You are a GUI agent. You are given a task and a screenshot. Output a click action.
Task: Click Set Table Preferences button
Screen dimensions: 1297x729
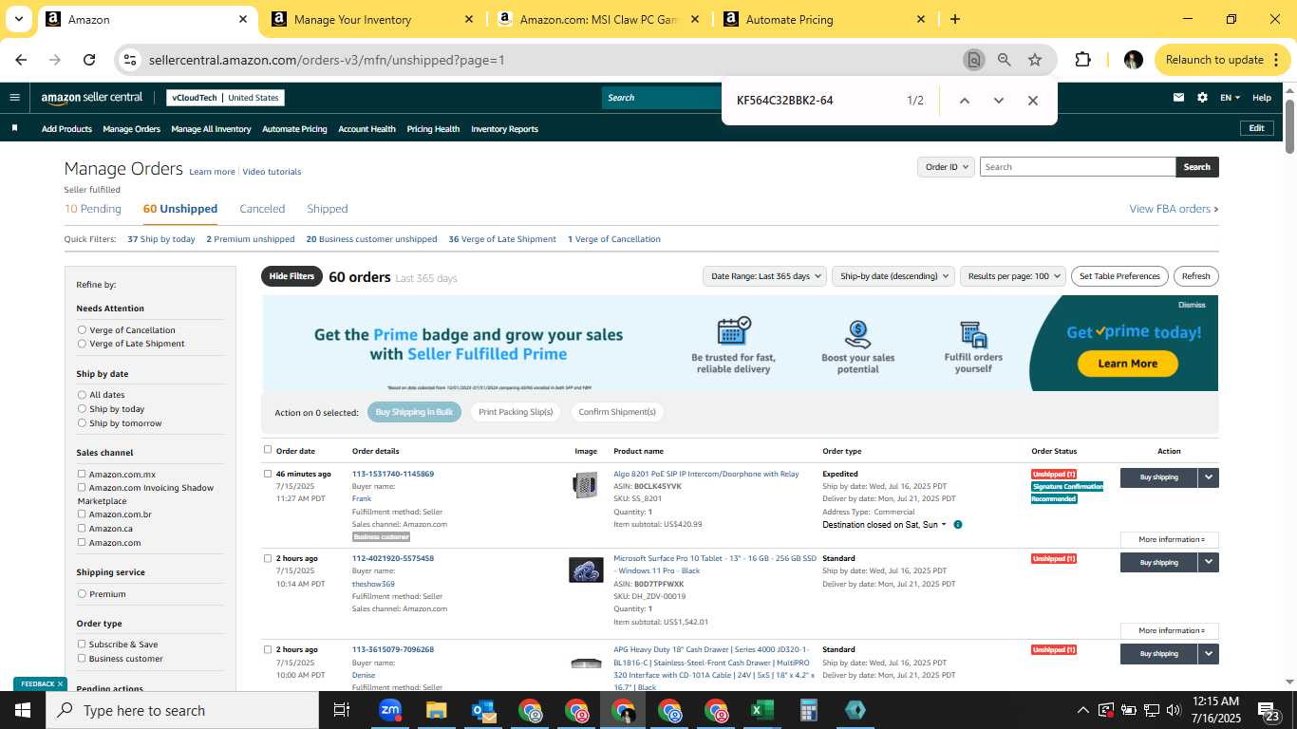(1119, 276)
